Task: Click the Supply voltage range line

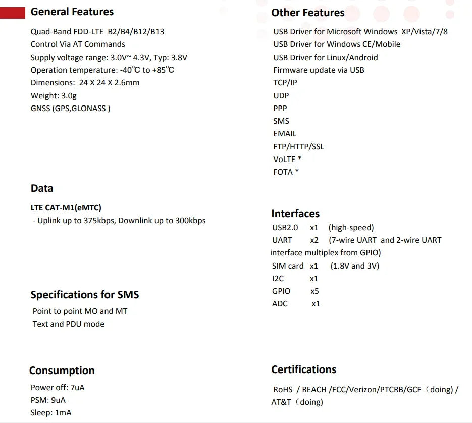Action: [x=109, y=57]
